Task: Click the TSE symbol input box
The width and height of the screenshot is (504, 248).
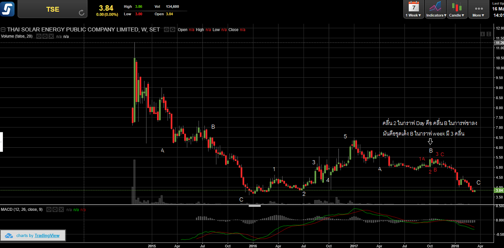Action: [53, 9]
